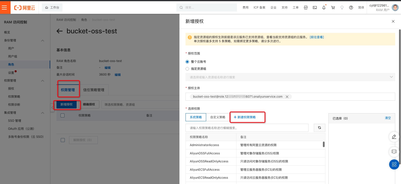Collapse the 集成管理 section
The width and height of the screenshot is (401, 184).
pos(43,113)
